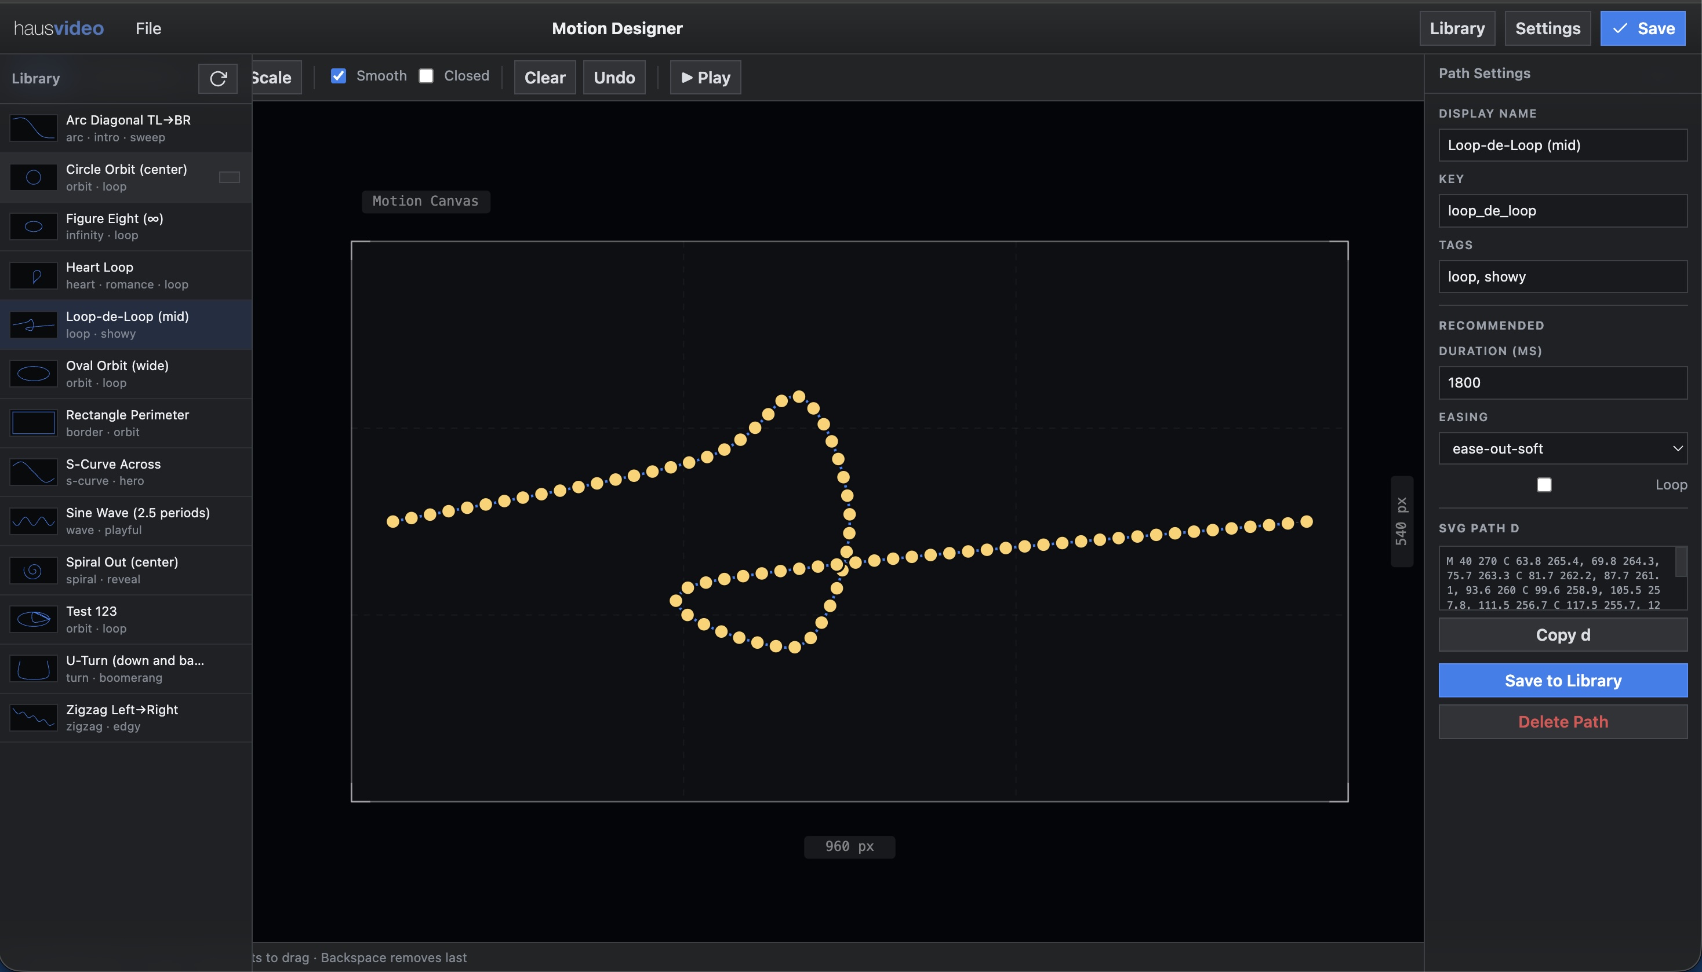
Task: Clear the motion canvas
Action: (x=544, y=78)
